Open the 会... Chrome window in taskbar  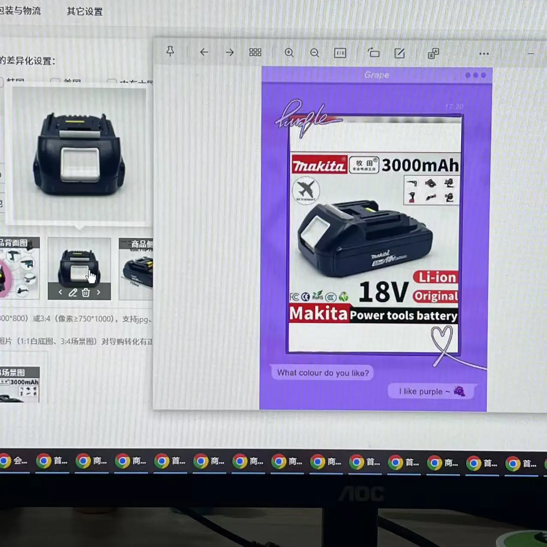coord(14,461)
